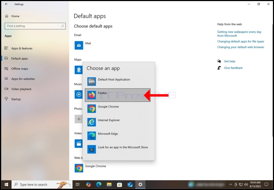Click the Get help chat icon
Viewport: 274px width, 190px height.
(x=219, y=61)
